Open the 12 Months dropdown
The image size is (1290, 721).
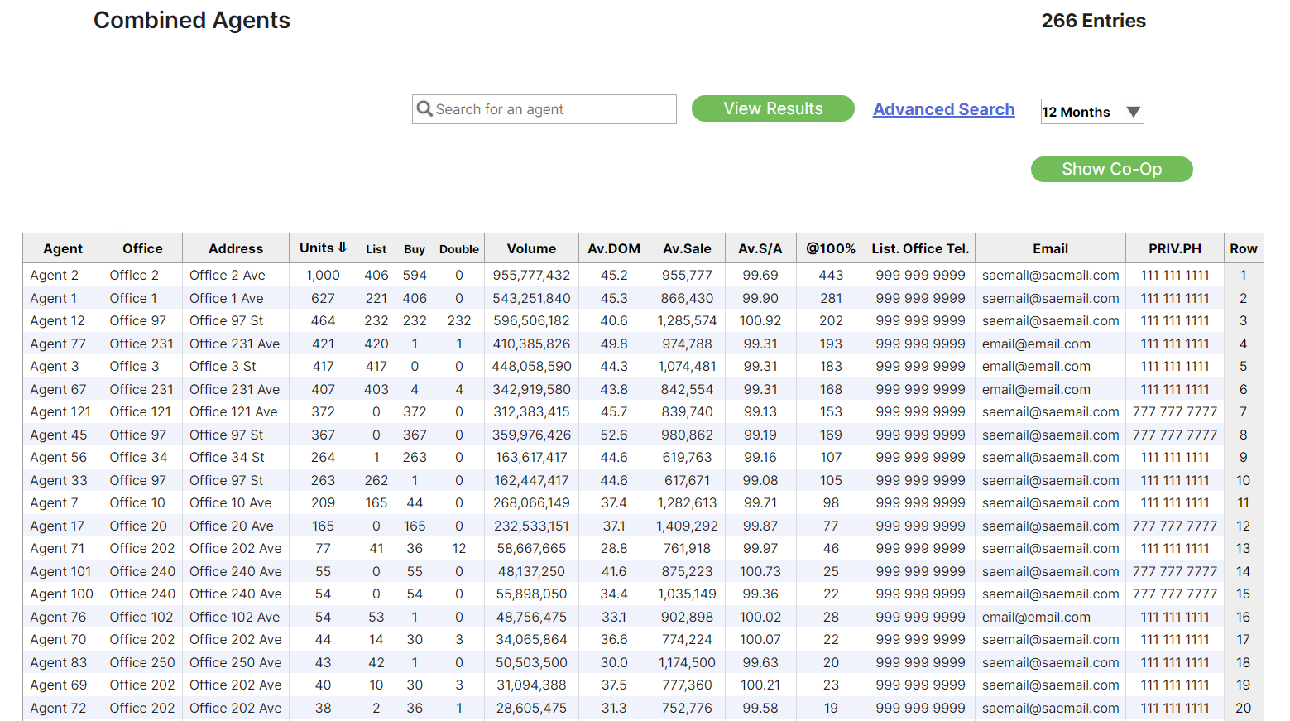point(1091,112)
